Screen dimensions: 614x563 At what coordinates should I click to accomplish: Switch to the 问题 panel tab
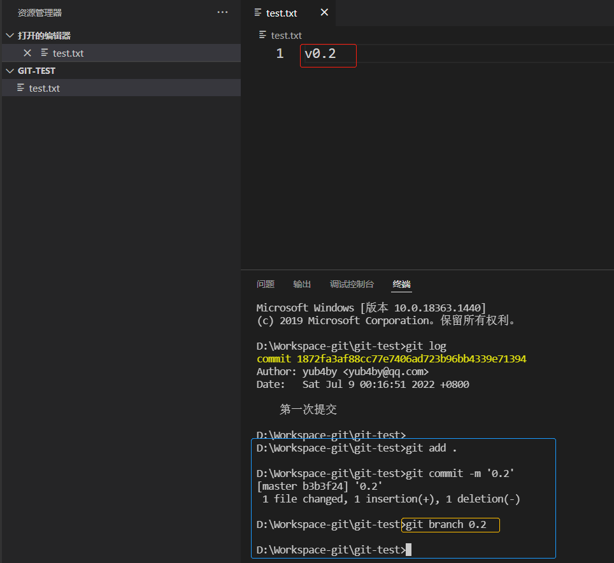click(x=266, y=284)
